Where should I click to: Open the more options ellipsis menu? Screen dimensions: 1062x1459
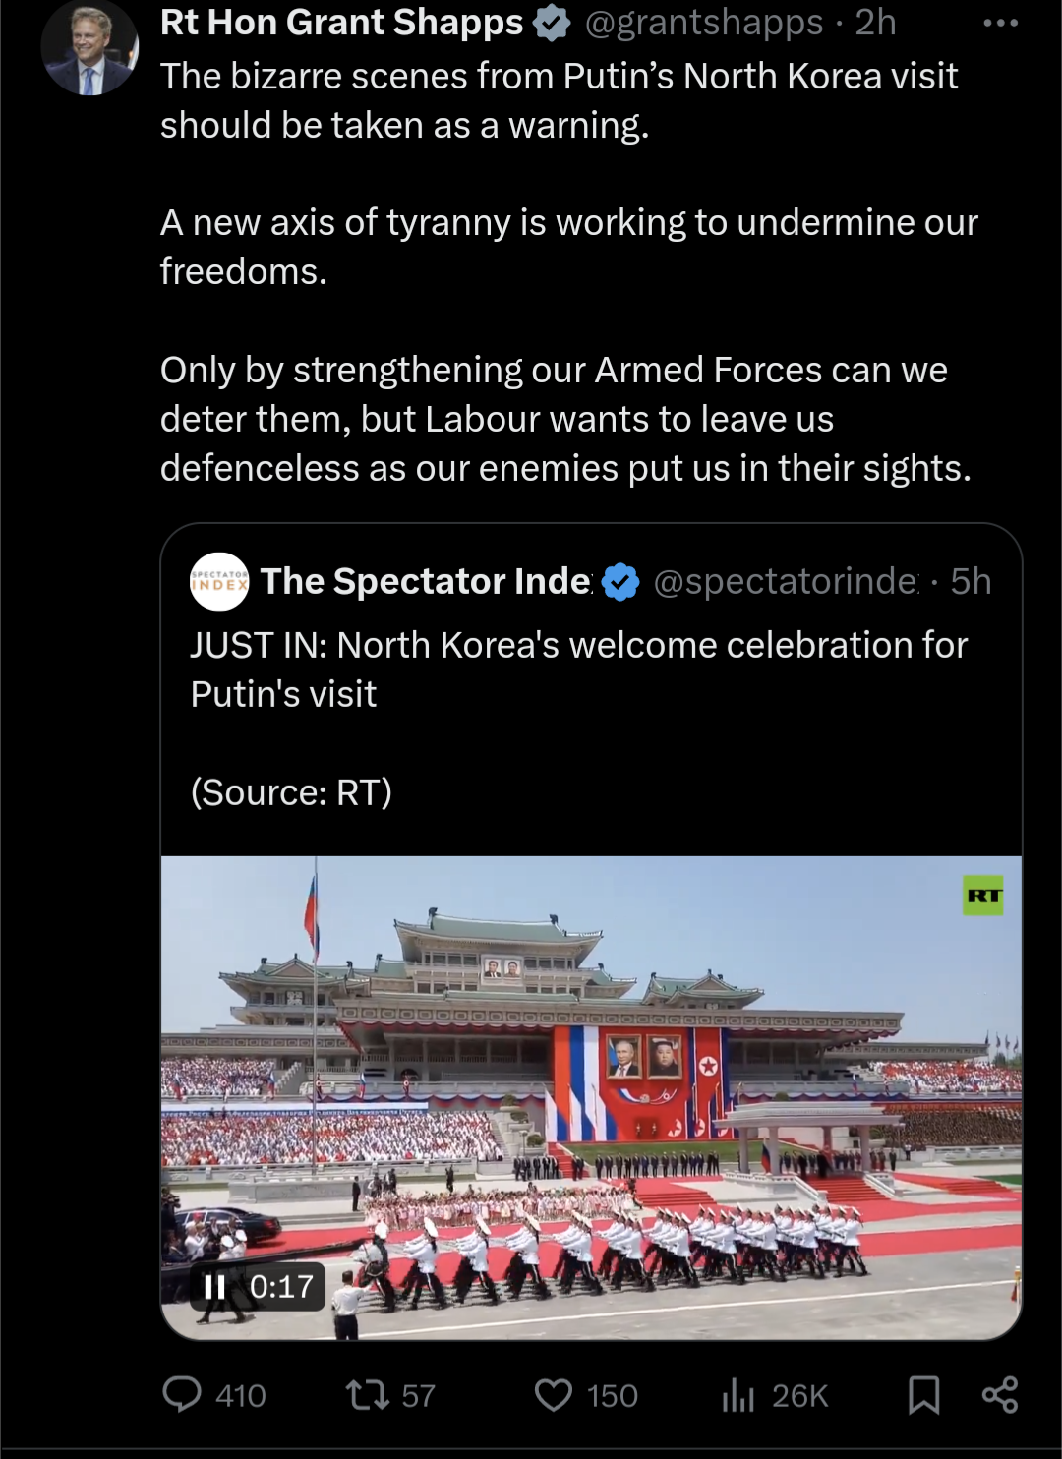pyautogui.click(x=1000, y=22)
